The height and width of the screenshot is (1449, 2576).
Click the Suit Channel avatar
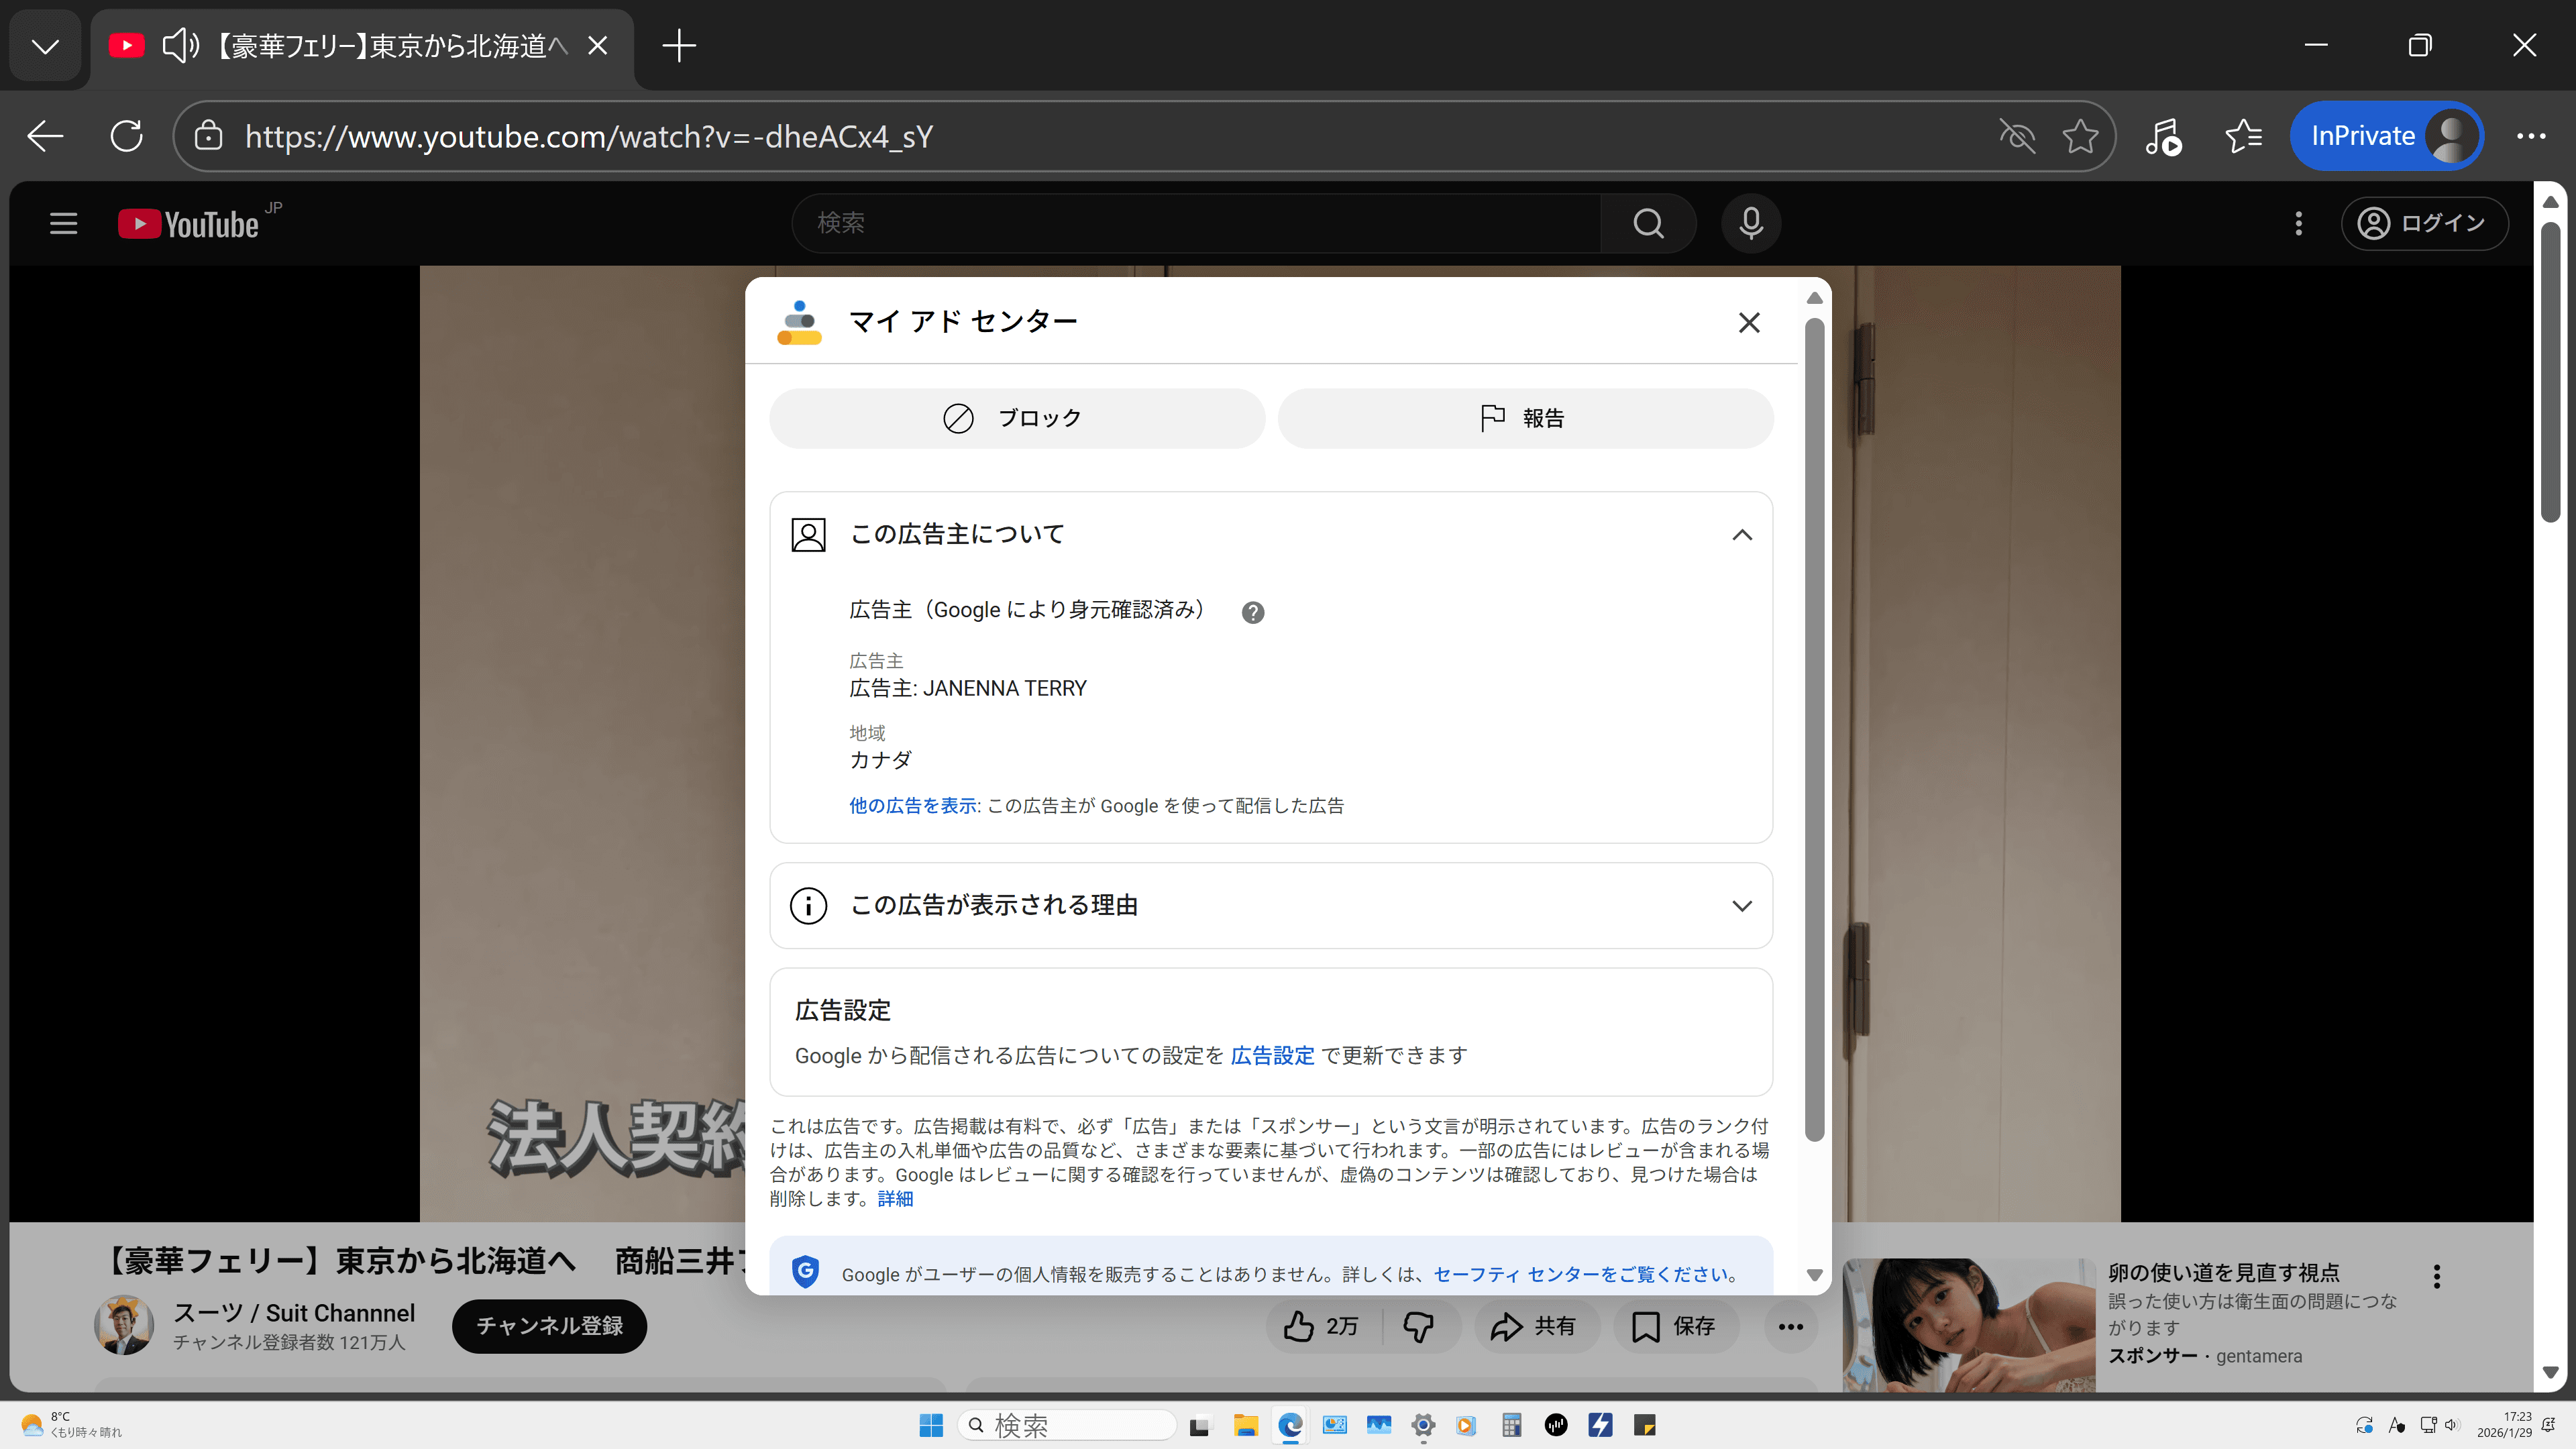point(124,1326)
